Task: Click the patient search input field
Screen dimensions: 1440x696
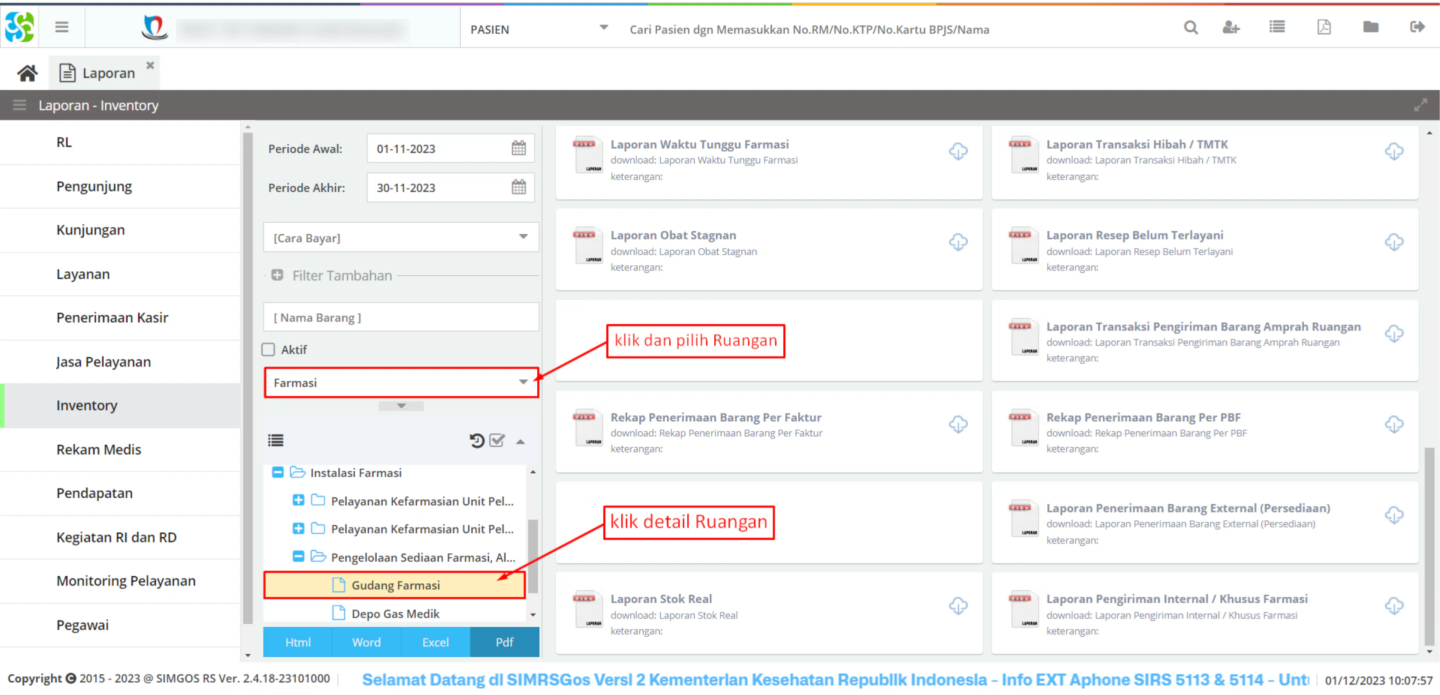Action: point(894,29)
